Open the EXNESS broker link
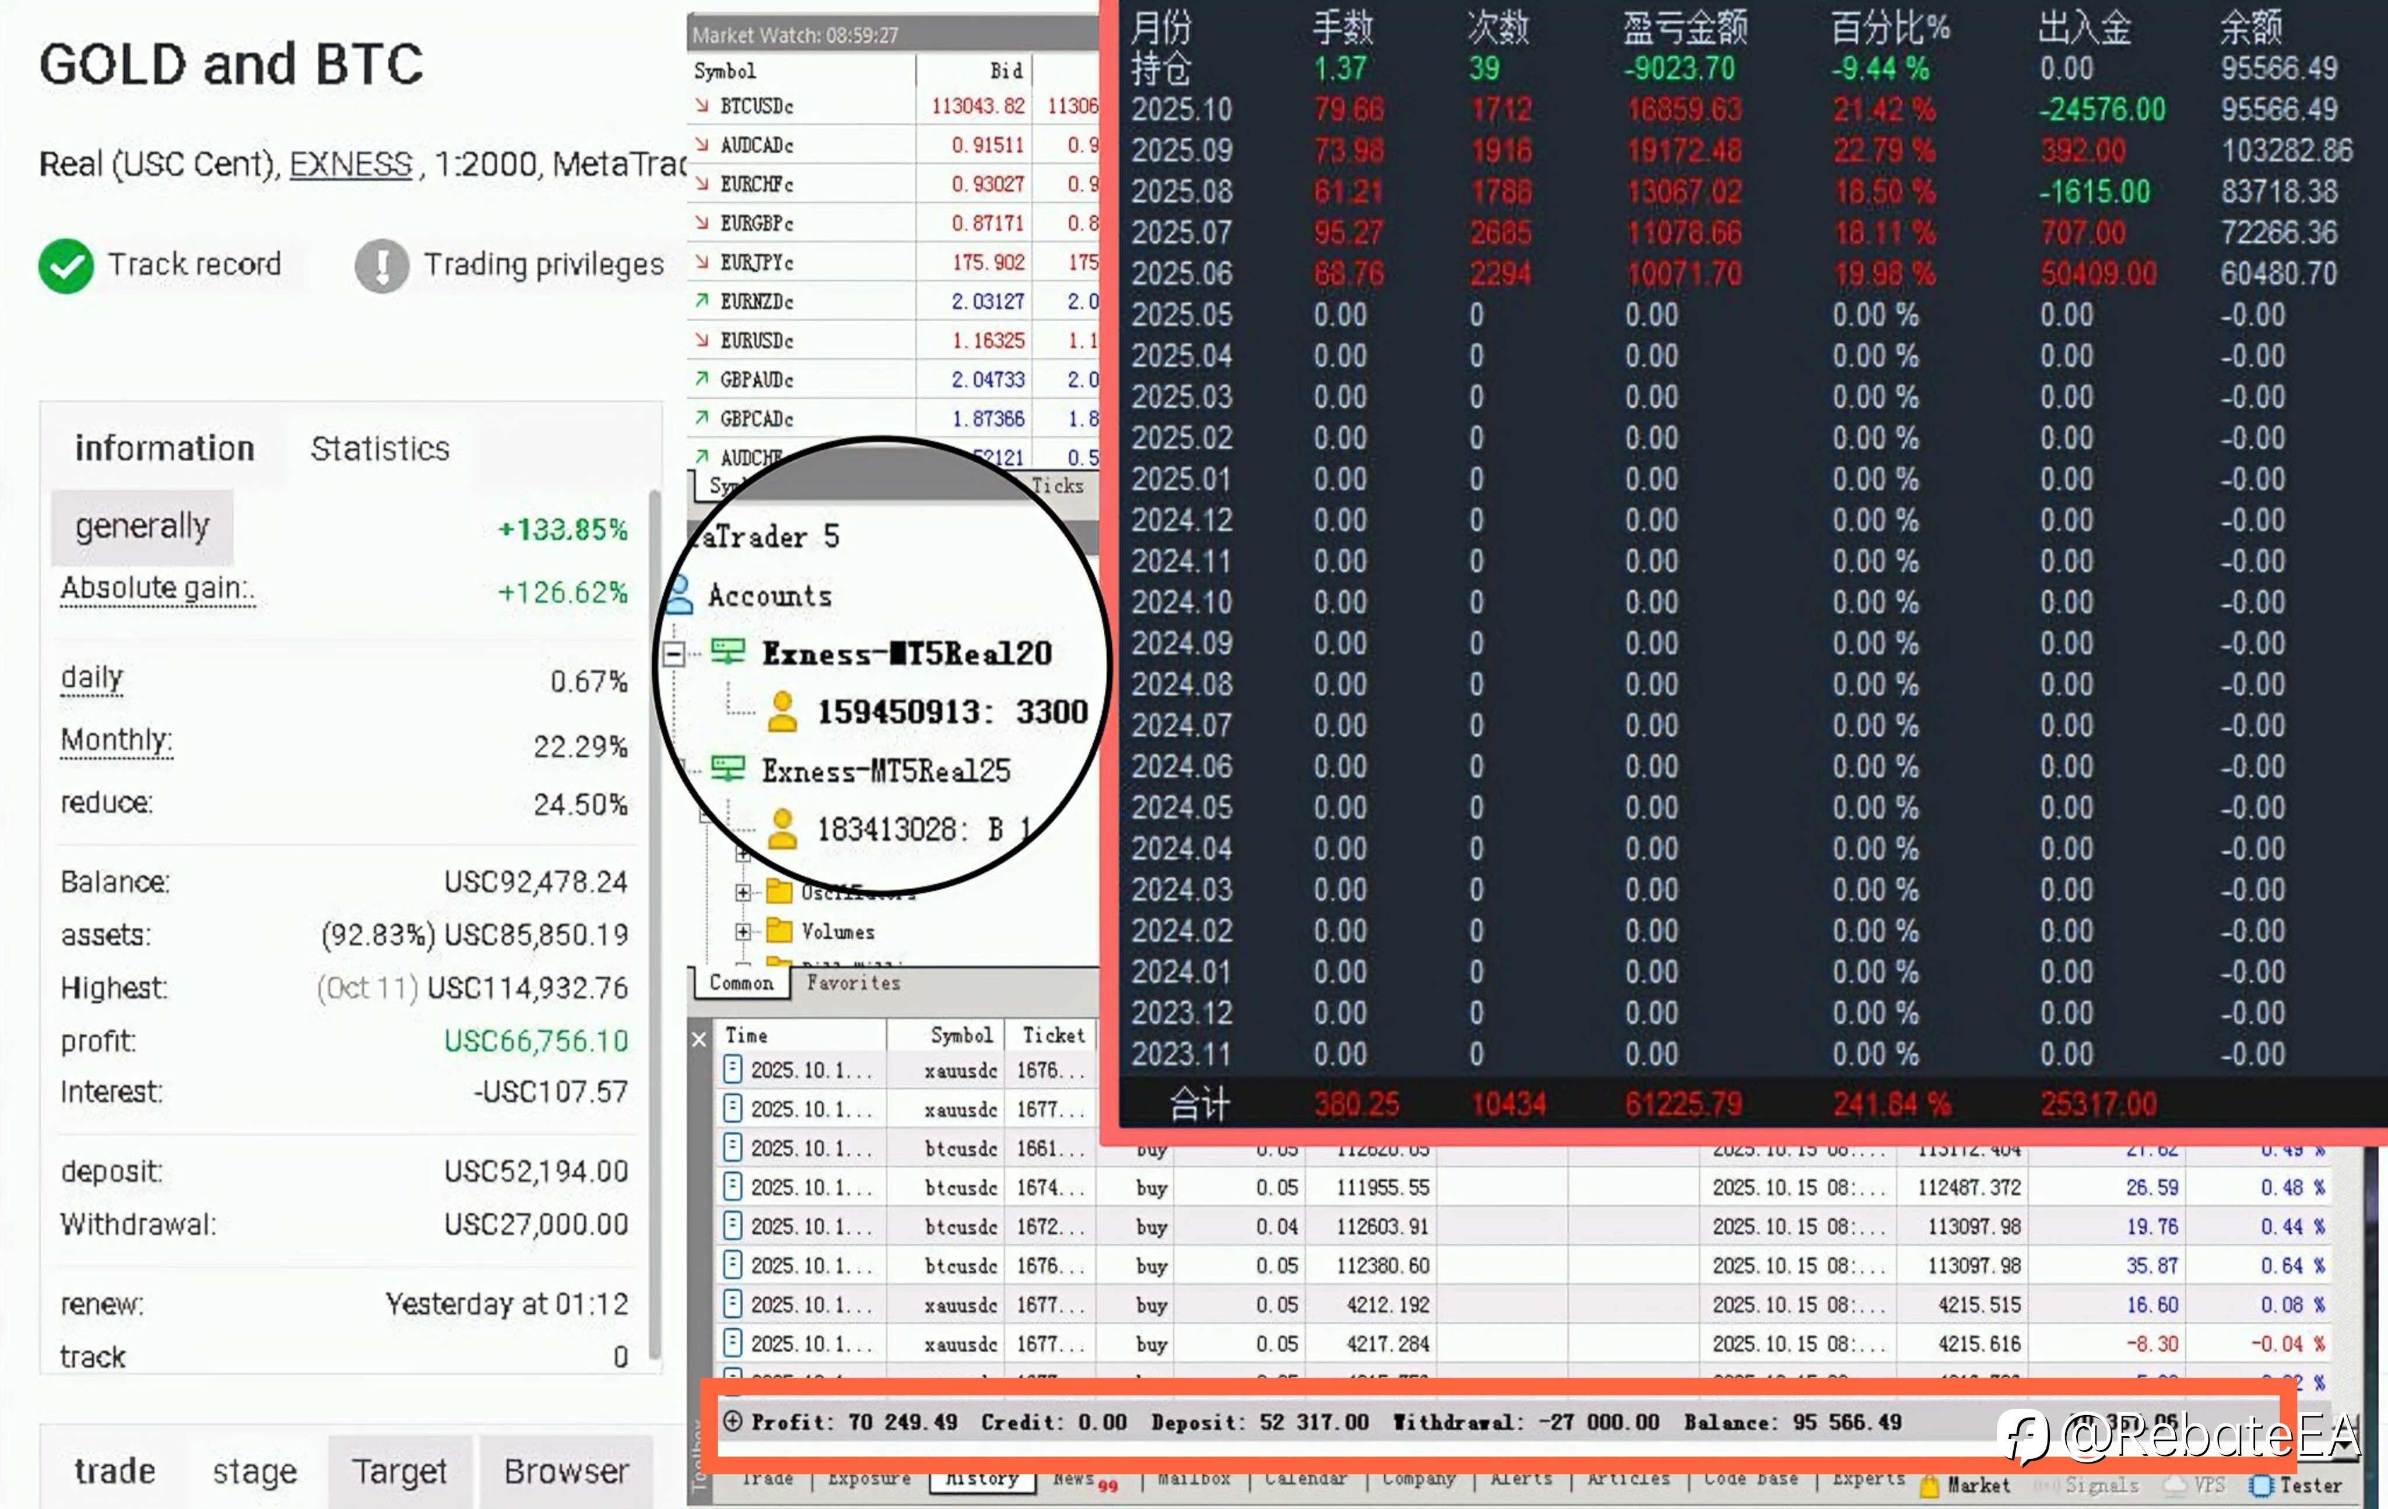Viewport: 2388px width, 1509px height. (x=350, y=164)
